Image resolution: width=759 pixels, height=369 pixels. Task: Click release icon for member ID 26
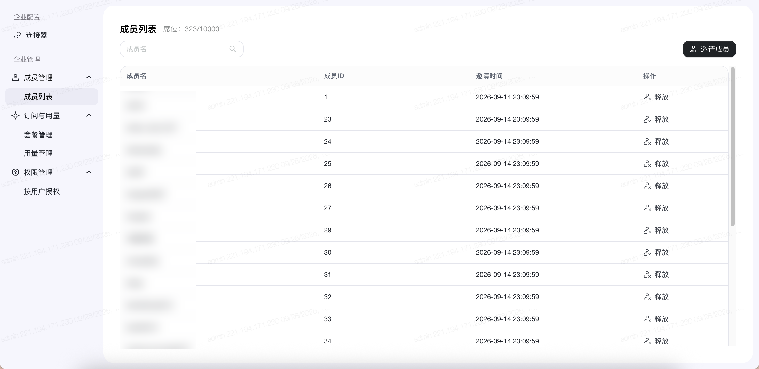[x=647, y=186]
